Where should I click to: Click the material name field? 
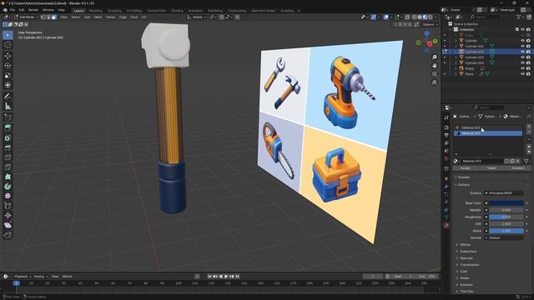(482, 161)
